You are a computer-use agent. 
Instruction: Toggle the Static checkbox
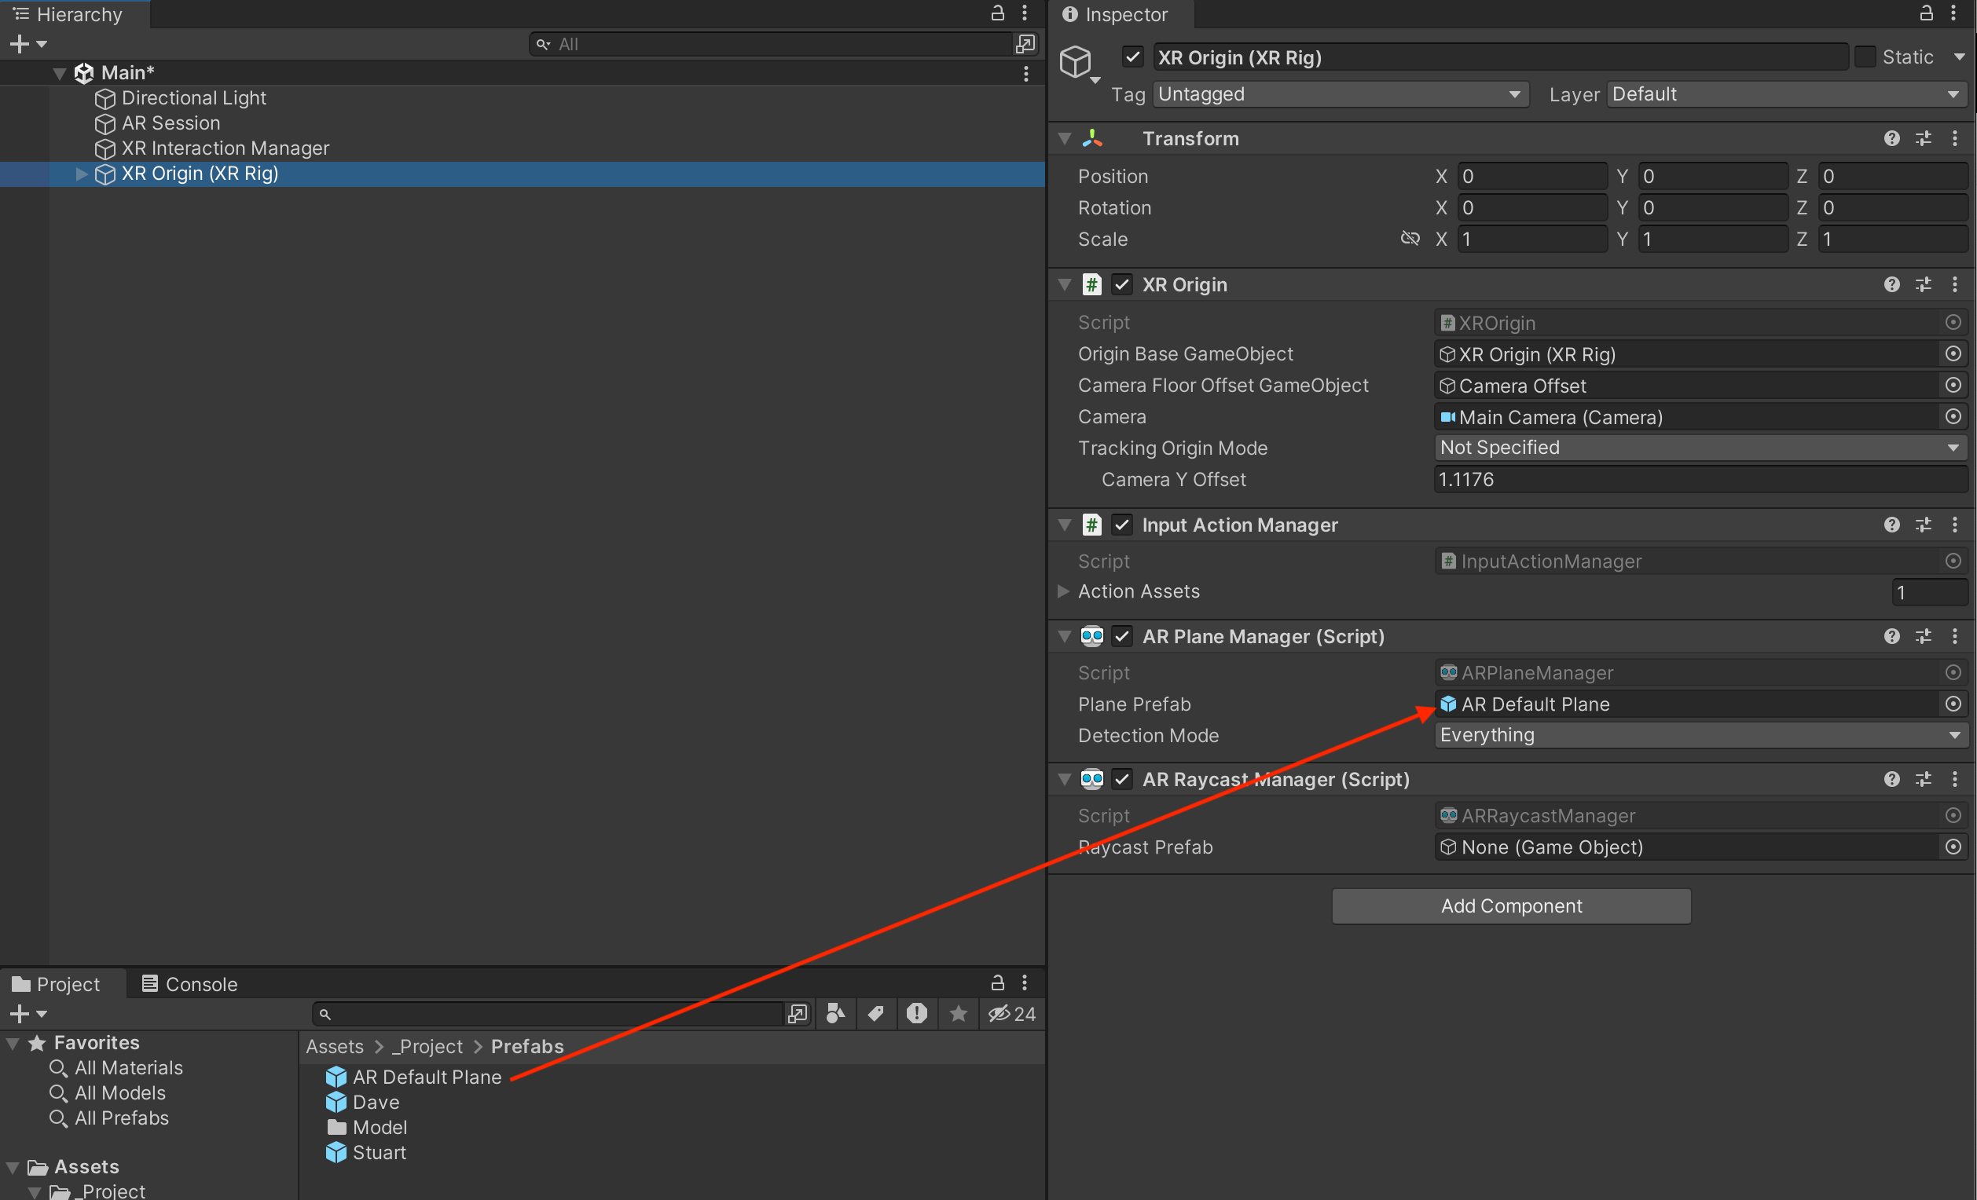coord(1865,57)
